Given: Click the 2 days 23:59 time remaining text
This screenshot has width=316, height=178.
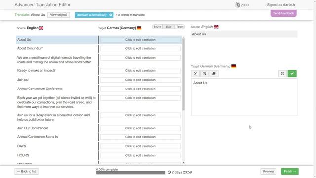Looking at the screenshot, I should 182,172.
